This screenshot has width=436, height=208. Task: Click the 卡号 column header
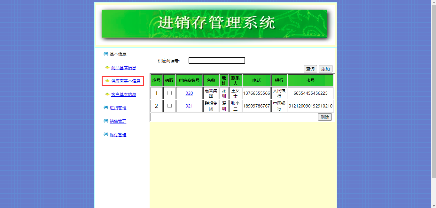(310, 80)
